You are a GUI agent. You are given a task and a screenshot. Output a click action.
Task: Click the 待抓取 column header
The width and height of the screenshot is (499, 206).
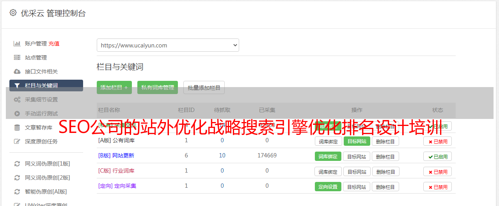point(222,110)
